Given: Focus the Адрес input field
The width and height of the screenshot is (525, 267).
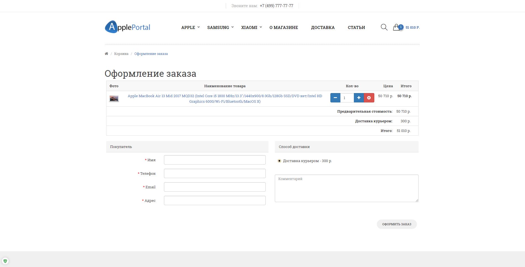Looking at the screenshot, I should pos(215,200).
